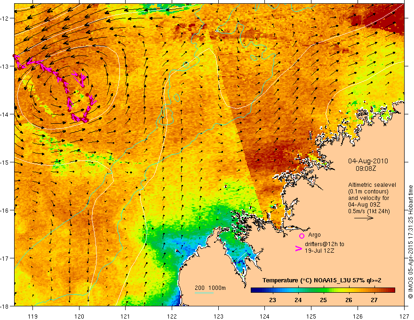Screen dimensions: 414x320
Task: Click the '(0.1m contours)' legend line
Action: pos(368,192)
